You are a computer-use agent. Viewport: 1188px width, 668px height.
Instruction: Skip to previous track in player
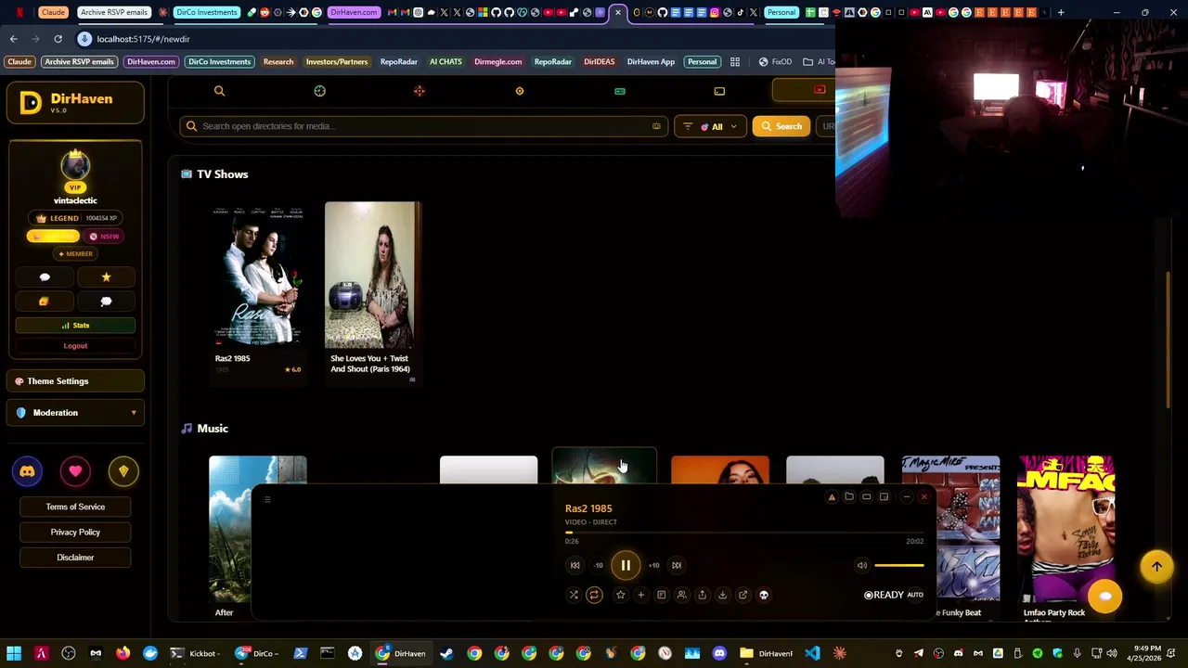coord(575,565)
